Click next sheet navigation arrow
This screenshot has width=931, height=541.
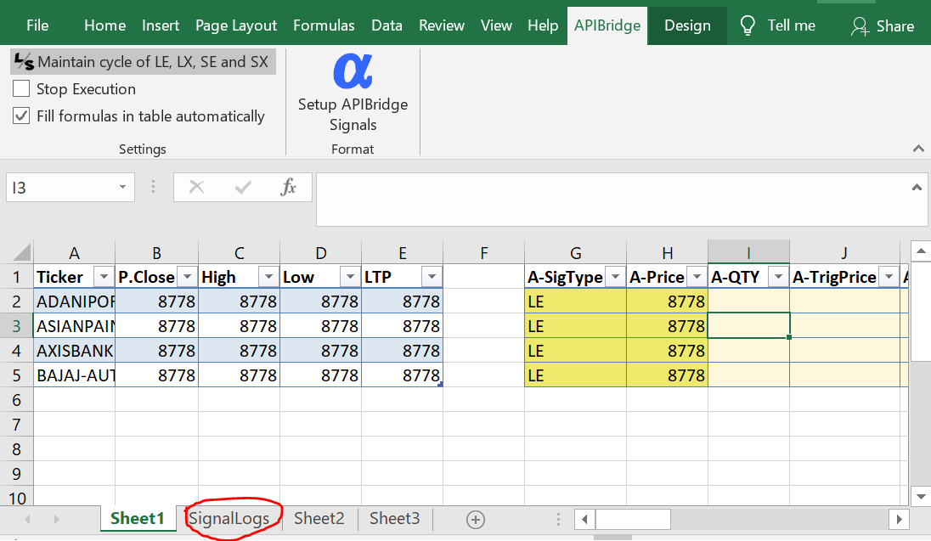point(56,519)
